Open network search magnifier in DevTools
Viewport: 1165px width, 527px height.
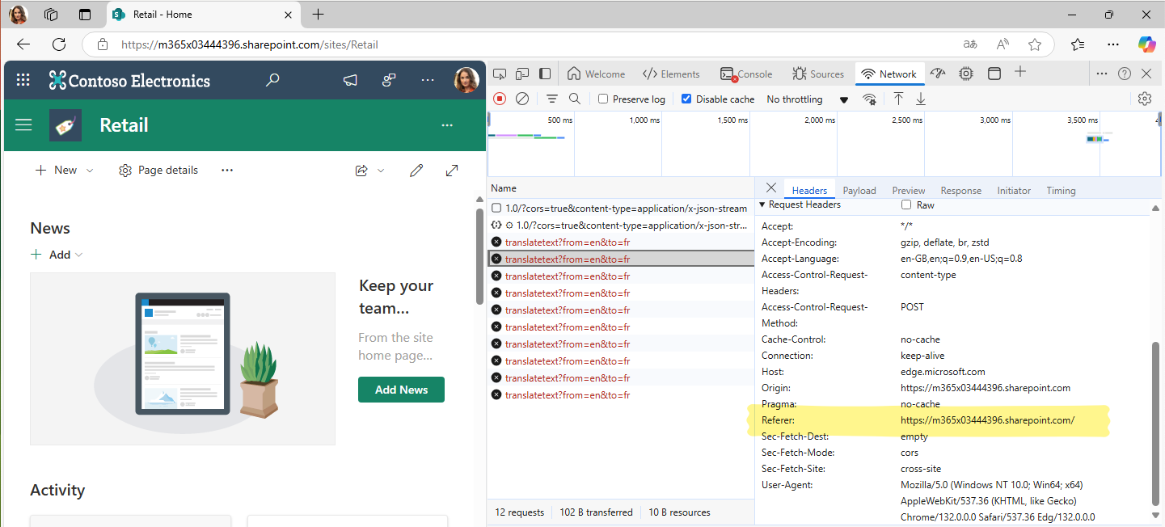point(575,99)
